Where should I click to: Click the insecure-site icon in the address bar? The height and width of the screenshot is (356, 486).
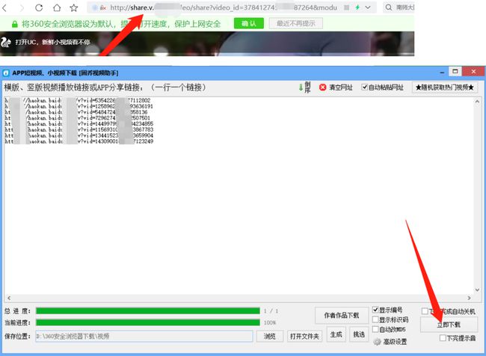[102, 7]
